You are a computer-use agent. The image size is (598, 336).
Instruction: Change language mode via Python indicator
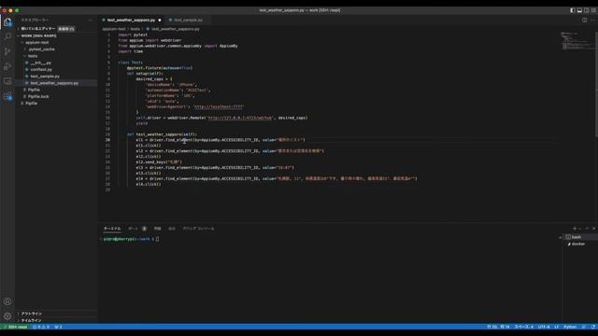(x=570, y=327)
